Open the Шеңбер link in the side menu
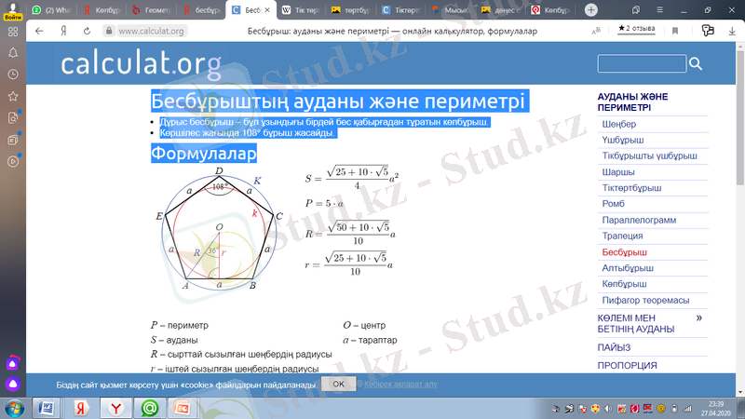 click(618, 124)
